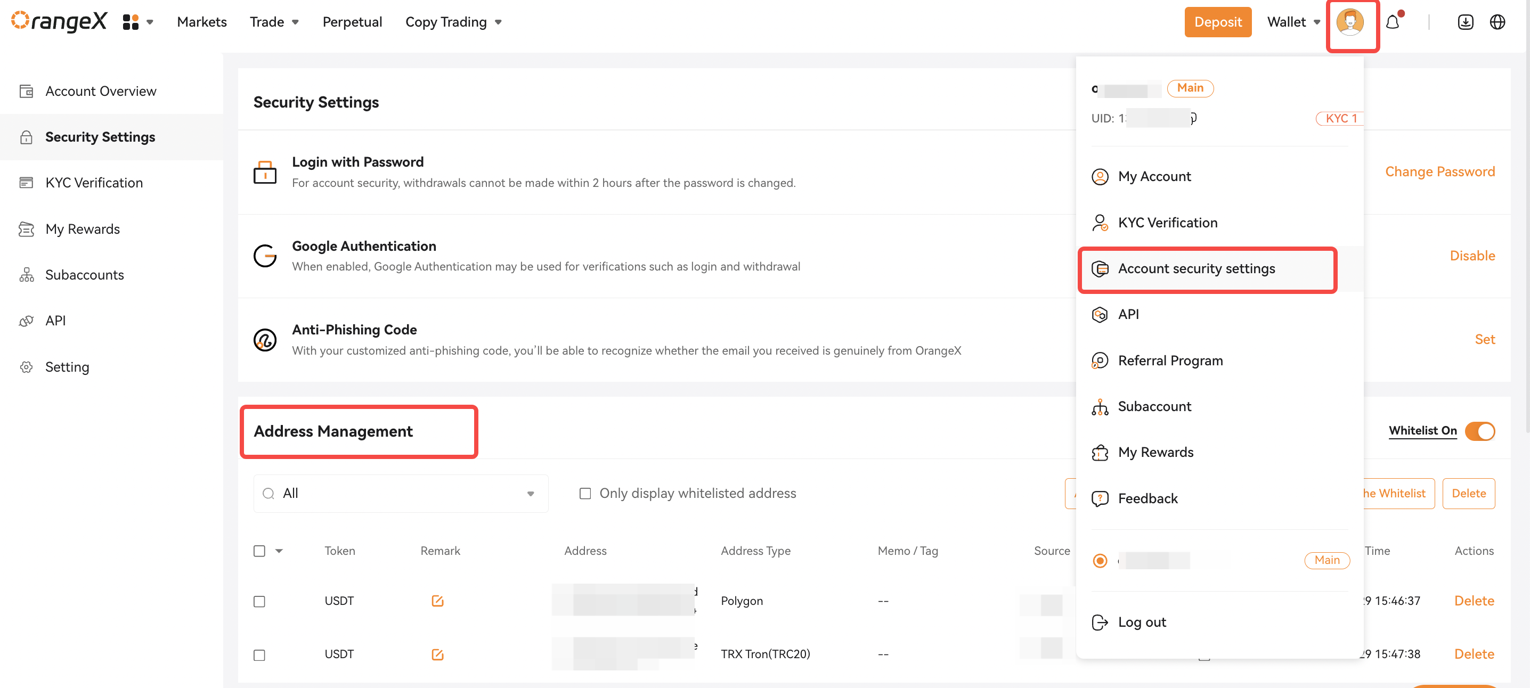
Task: Expand the Copy Trading dropdown
Action: (x=498, y=22)
